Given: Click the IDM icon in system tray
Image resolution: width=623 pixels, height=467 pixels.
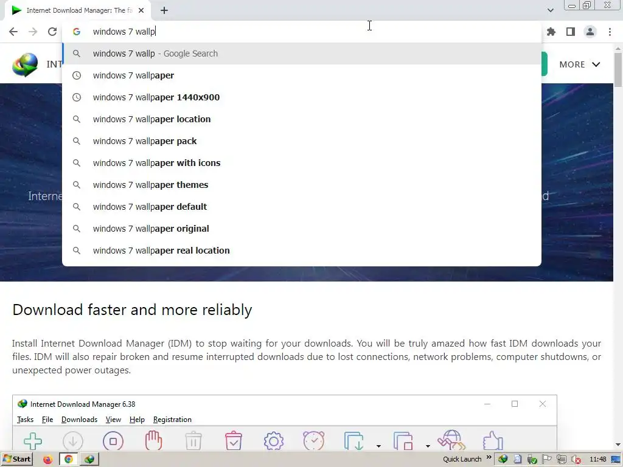Looking at the screenshot, I should (x=503, y=460).
